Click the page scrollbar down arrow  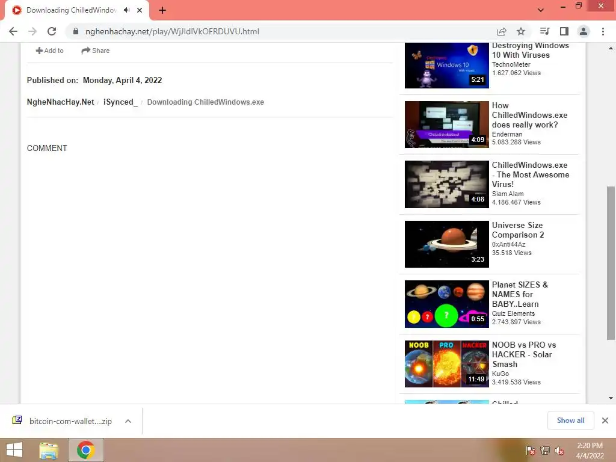click(x=611, y=398)
